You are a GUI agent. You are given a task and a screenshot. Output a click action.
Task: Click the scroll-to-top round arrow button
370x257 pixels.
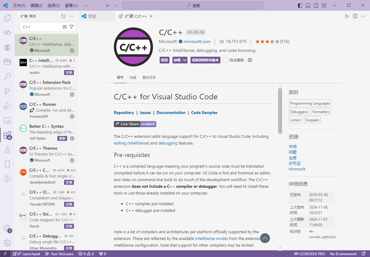[265, 238]
